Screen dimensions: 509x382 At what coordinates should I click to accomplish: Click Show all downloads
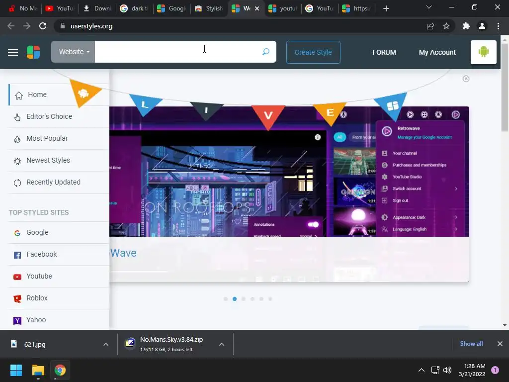click(471, 344)
